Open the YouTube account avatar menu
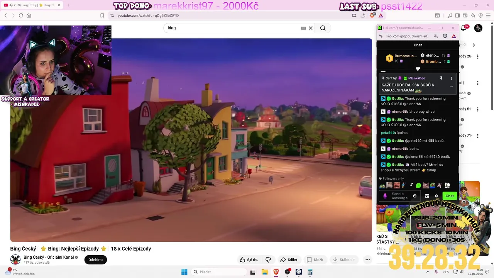 (x=478, y=28)
